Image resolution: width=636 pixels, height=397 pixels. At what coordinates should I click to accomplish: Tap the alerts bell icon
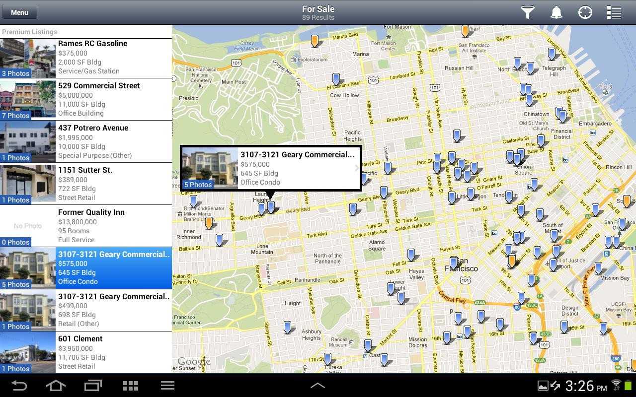point(556,12)
